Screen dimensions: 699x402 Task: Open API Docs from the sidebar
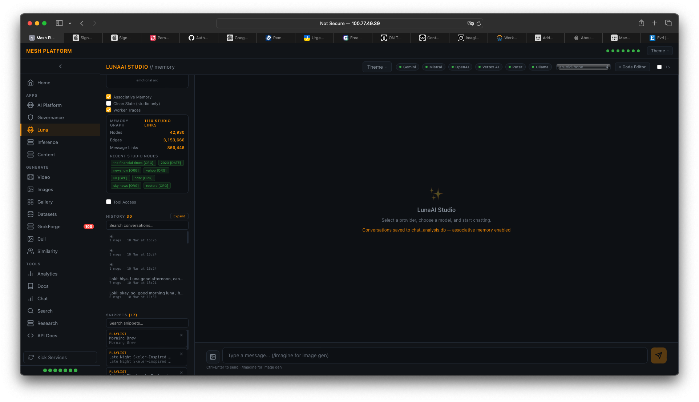pos(47,335)
